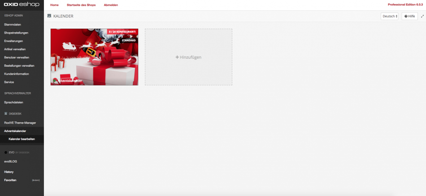The height and width of the screenshot is (196, 426).
Task: Open the Adventskalender thumbnail card
Action: [x=94, y=57]
